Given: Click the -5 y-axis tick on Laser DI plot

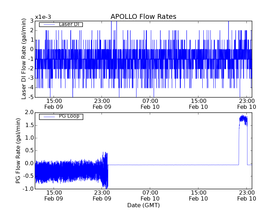Looking at the screenshot, I should coord(31,97).
